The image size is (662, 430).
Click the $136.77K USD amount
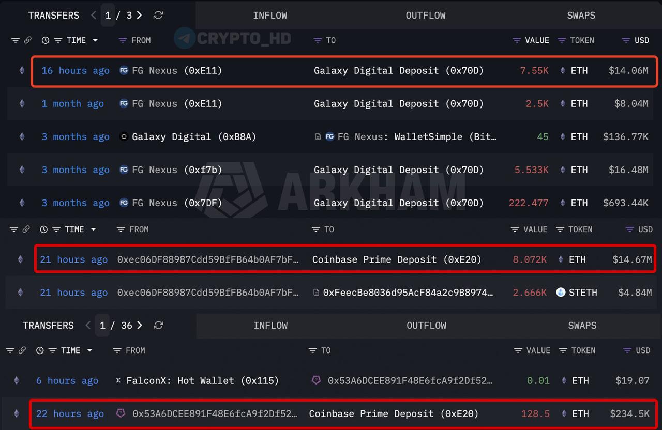pos(626,136)
